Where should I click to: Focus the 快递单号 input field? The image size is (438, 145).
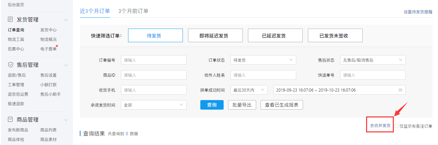pos(373,75)
